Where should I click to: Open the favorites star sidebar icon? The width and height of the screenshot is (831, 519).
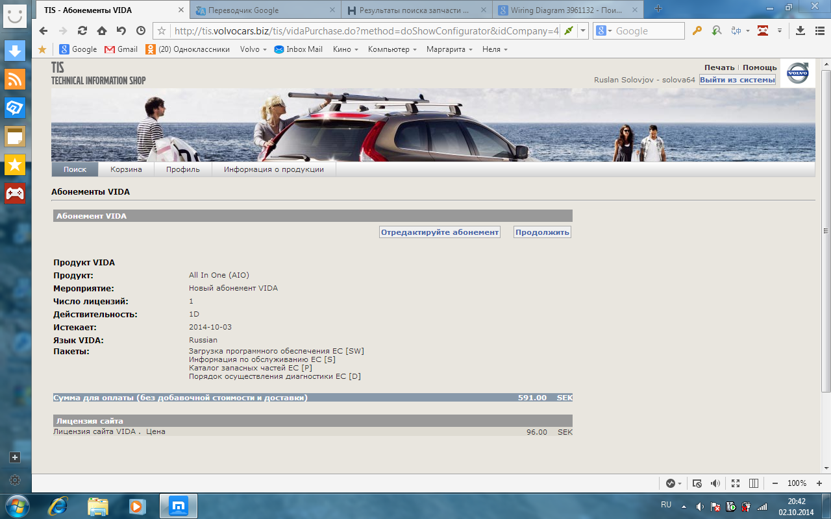14,164
